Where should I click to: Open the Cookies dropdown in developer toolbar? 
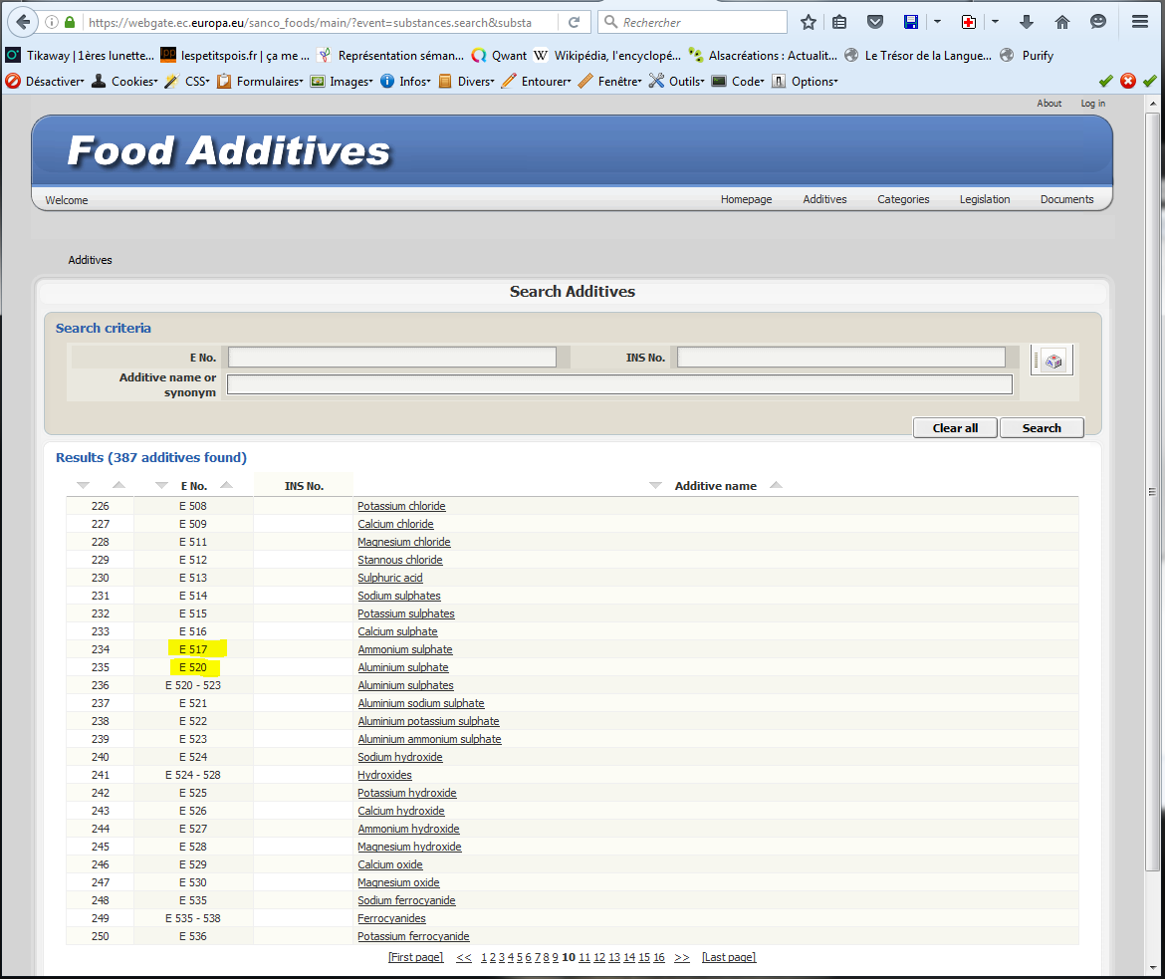pyautogui.click(x=124, y=82)
